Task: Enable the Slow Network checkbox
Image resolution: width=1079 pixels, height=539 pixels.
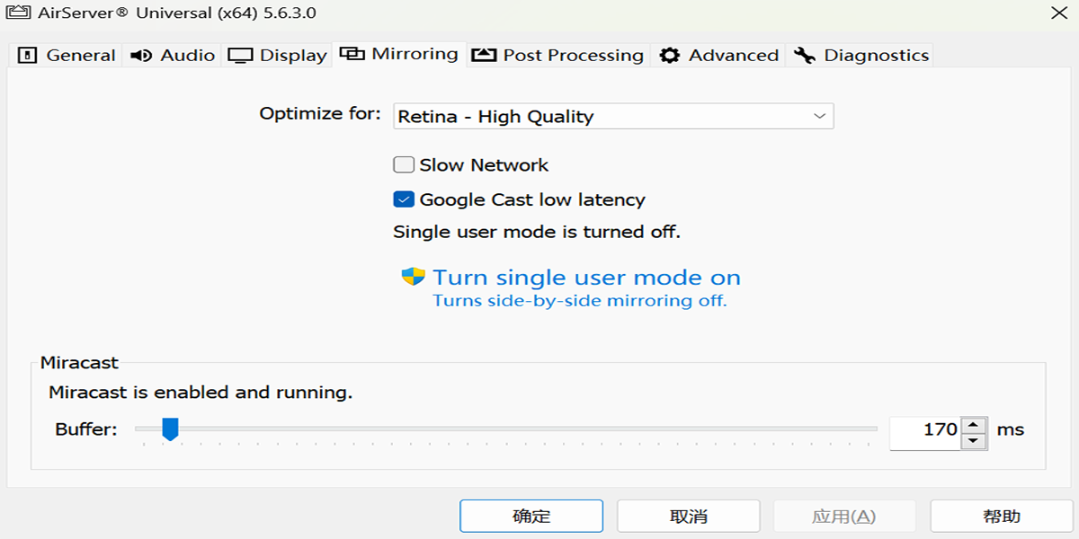Action: pos(404,165)
